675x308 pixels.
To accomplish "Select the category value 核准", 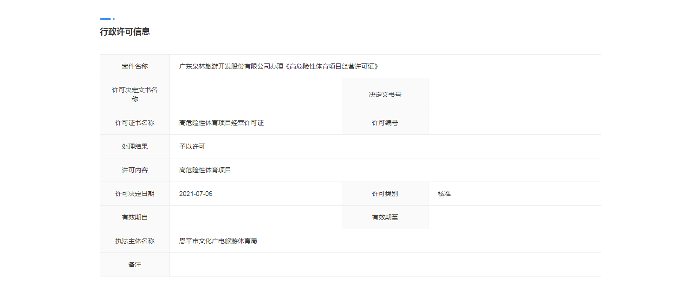I will (444, 194).
